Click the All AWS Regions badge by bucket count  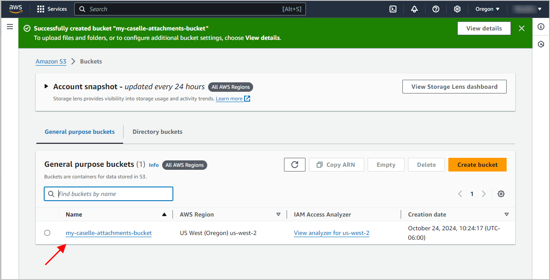[184, 165]
